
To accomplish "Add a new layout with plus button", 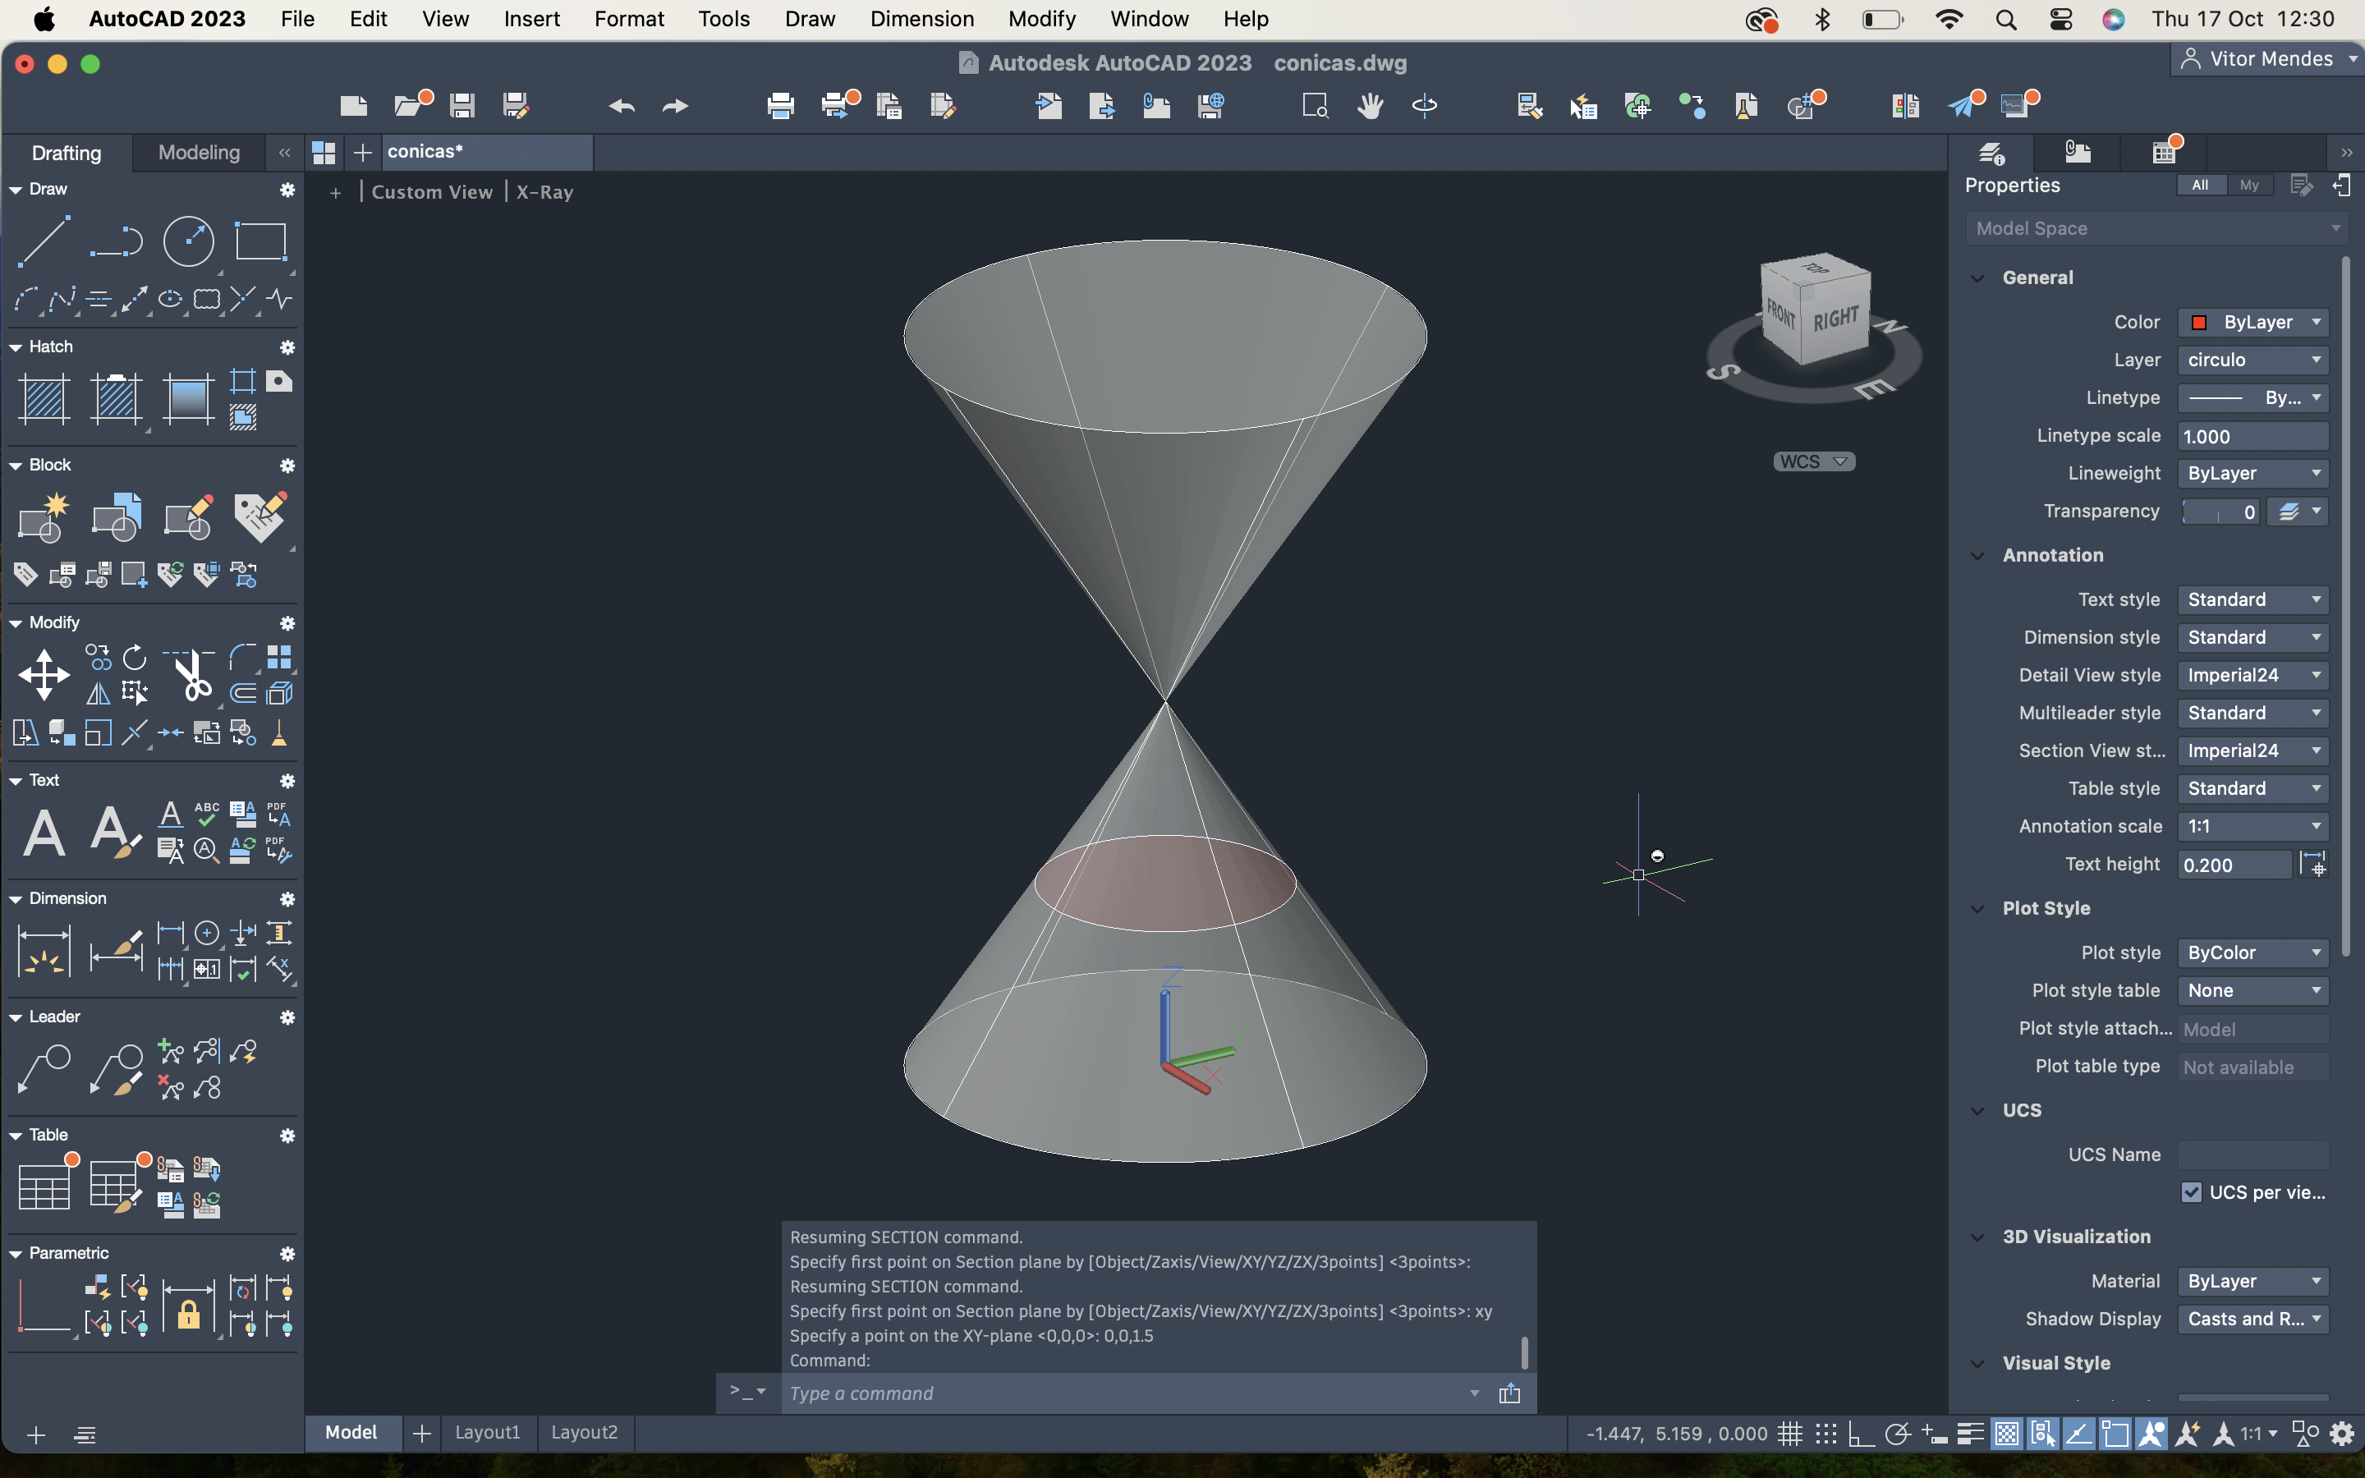I will [421, 1433].
